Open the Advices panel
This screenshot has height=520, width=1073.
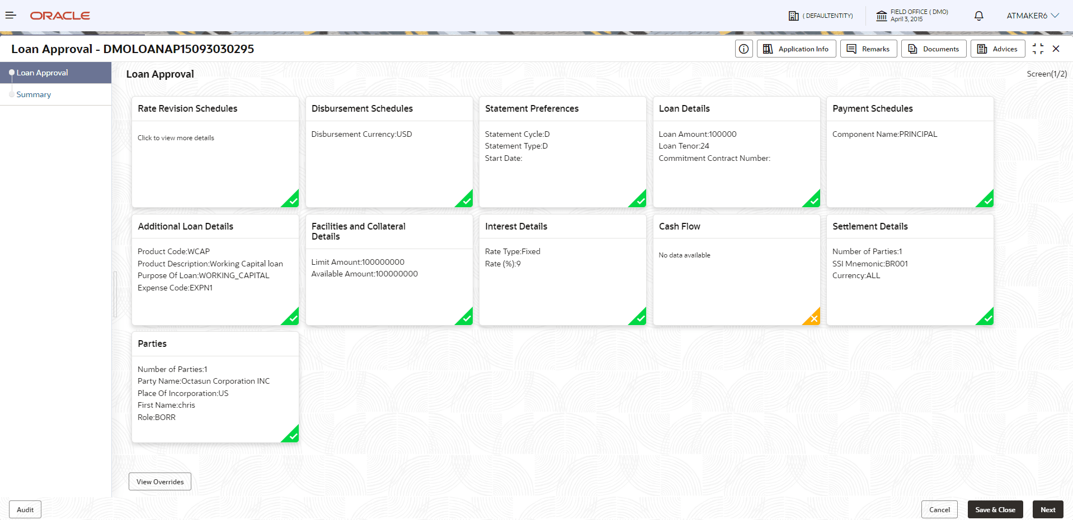point(997,49)
